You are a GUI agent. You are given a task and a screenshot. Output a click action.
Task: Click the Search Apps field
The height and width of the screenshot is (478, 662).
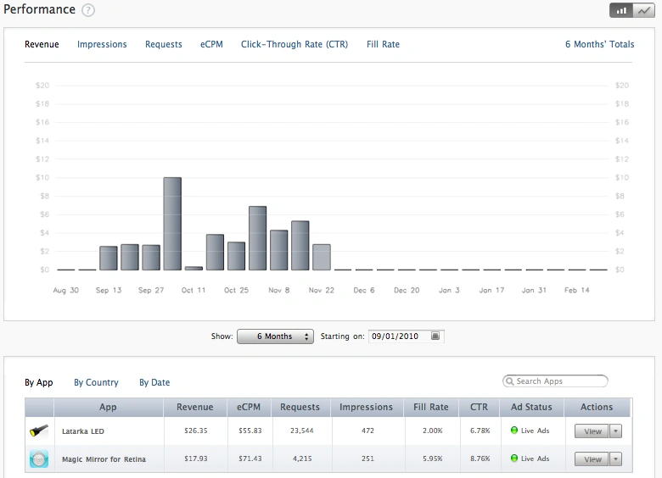555,381
